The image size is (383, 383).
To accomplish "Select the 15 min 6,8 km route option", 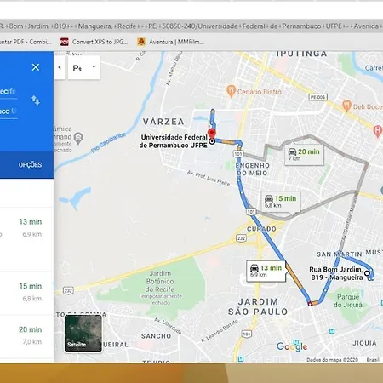I will (26, 292).
